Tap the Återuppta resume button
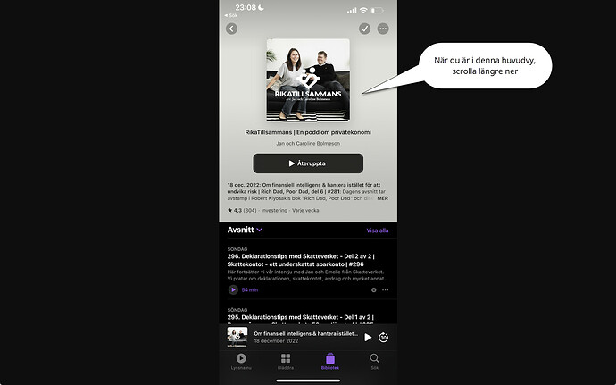The image size is (616, 385). click(308, 163)
